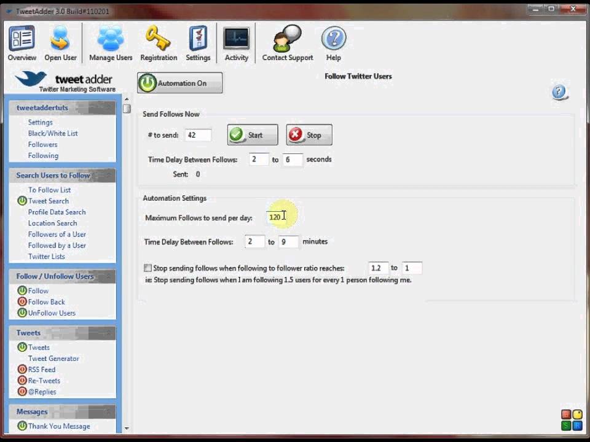Toggle the Follow automation power icon

click(x=22, y=290)
